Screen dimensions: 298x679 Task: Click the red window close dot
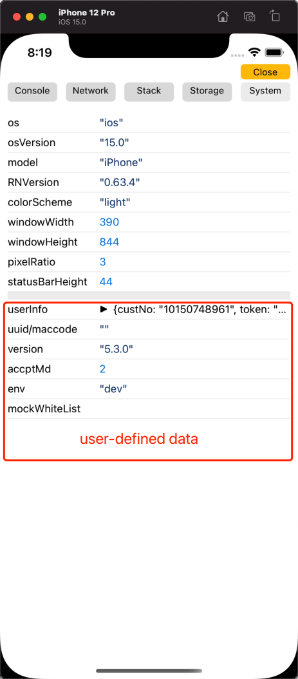point(17,17)
